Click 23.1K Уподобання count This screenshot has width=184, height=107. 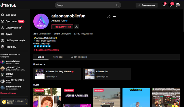[83, 34]
